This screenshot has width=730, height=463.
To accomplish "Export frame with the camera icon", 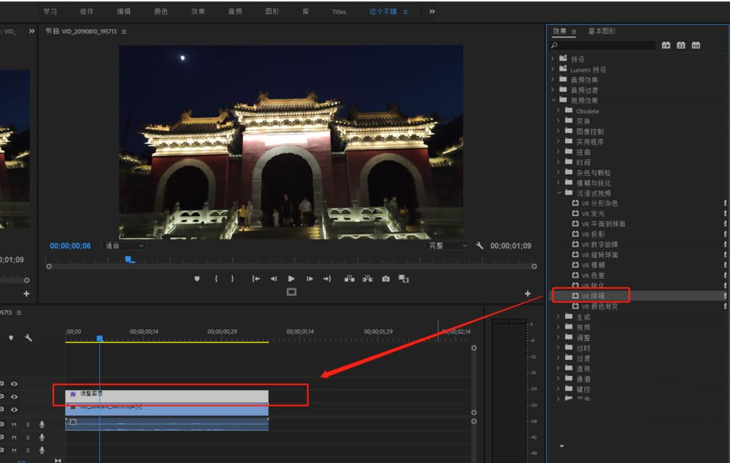I will [x=386, y=278].
